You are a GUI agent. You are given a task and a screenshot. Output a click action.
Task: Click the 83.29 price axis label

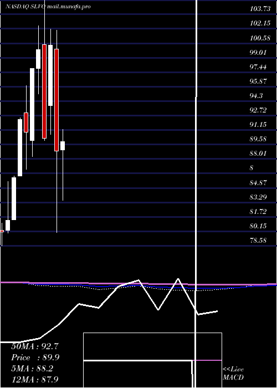[258, 197]
